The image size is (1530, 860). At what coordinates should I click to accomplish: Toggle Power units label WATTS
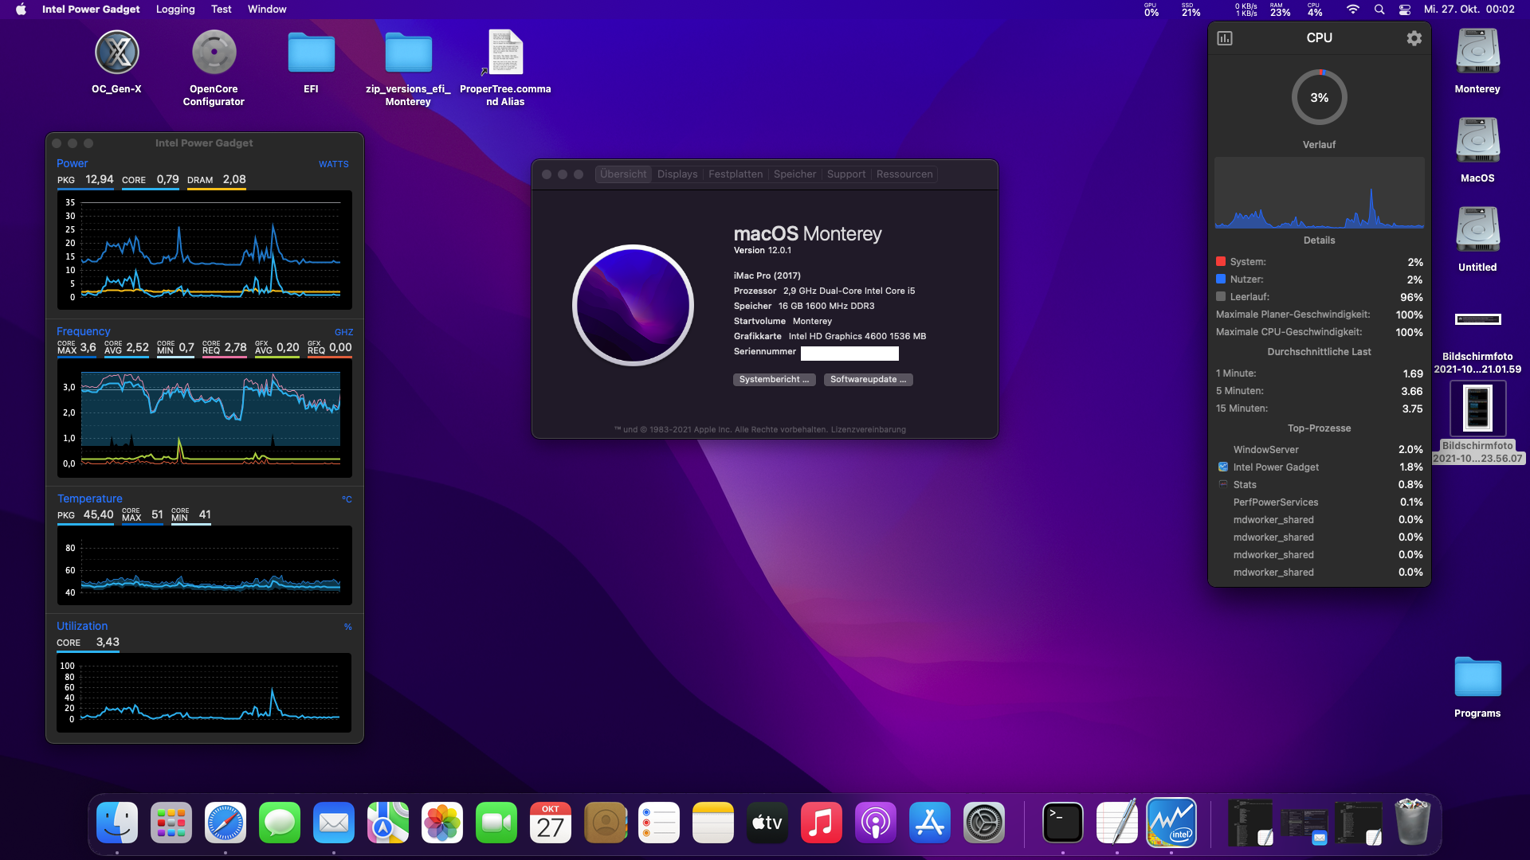(333, 164)
